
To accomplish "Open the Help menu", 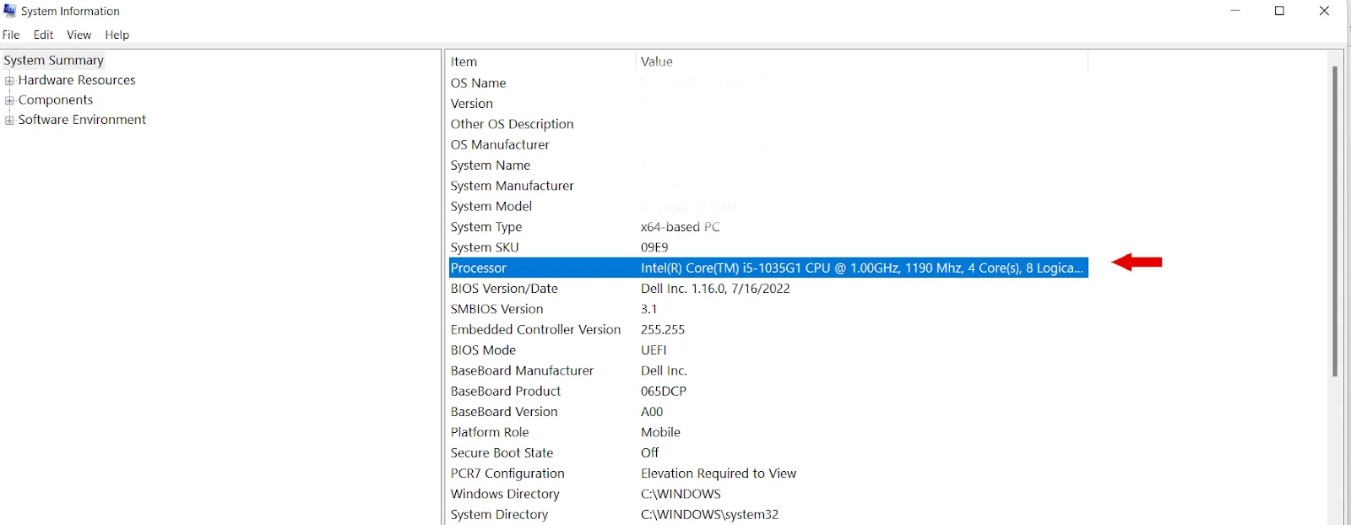I will [117, 35].
